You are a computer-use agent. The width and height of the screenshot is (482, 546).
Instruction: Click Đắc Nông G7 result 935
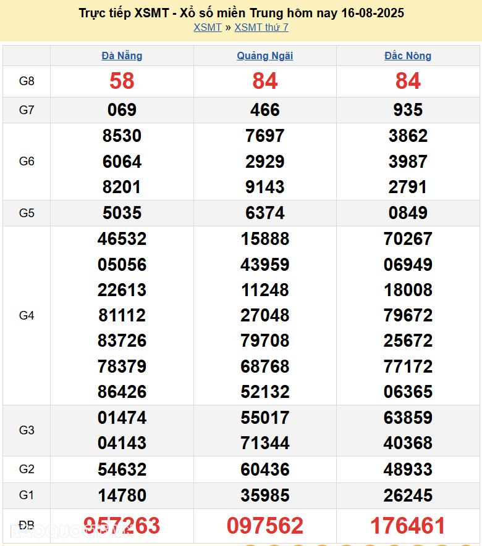[x=408, y=110]
